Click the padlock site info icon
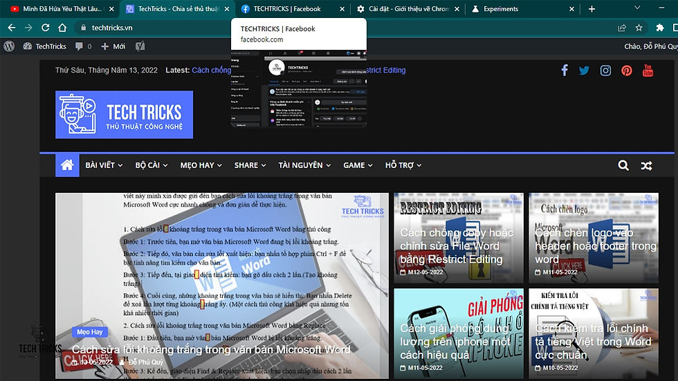The height and width of the screenshot is (381, 678). tap(84, 28)
